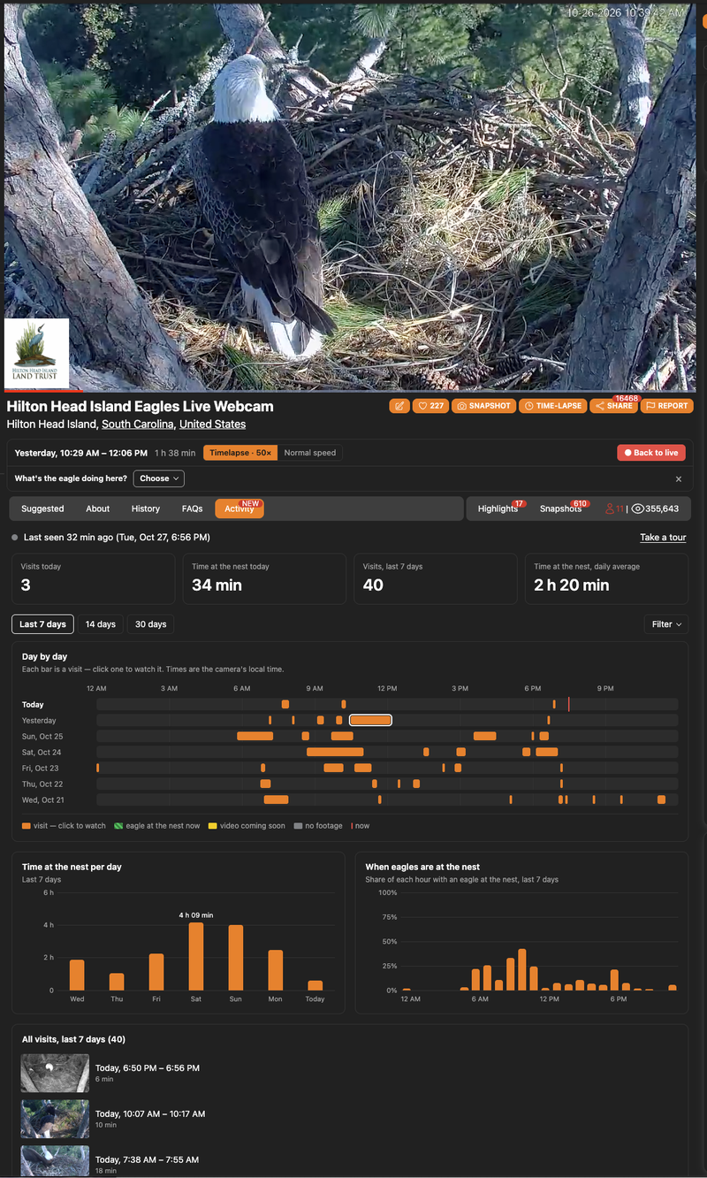This screenshot has height=1178, width=707.
Task: Expand the Filter dropdown
Action: (x=666, y=624)
